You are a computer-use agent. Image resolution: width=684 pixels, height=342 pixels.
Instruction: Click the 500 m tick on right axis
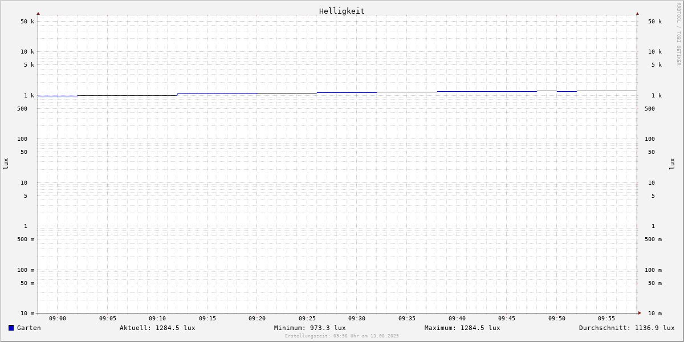coord(653,239)
